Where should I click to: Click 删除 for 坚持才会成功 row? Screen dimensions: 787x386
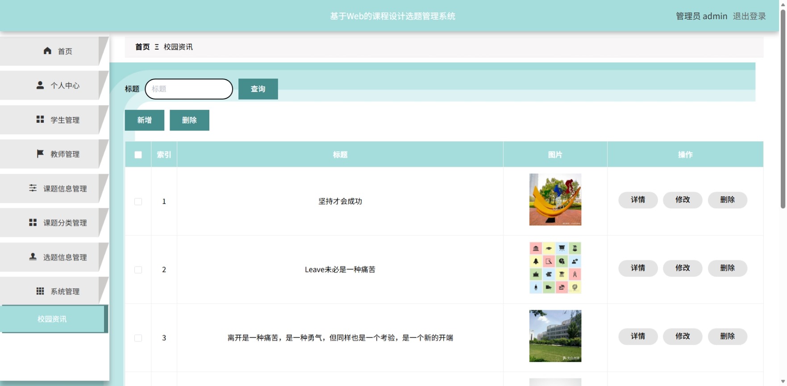point(728,200)
